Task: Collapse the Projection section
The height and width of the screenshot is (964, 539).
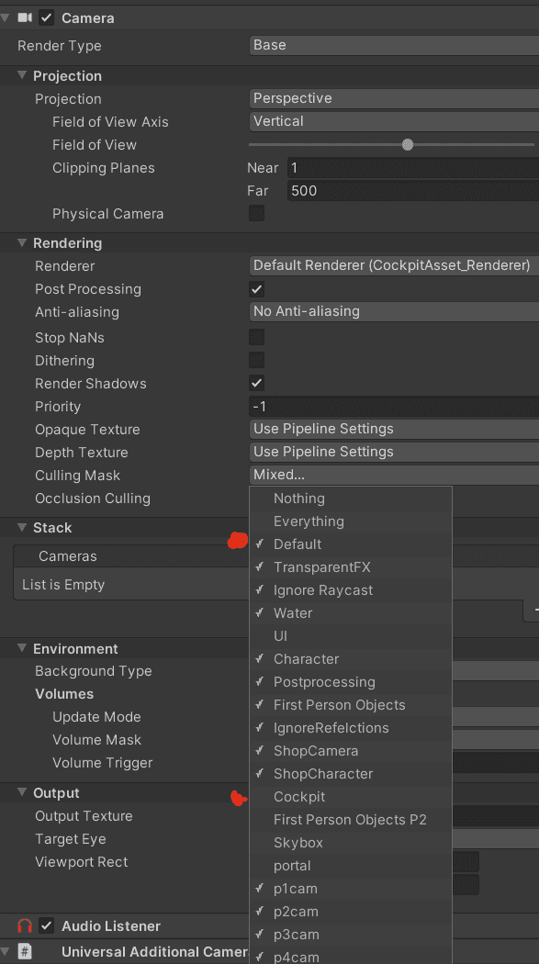Action: 22,75
